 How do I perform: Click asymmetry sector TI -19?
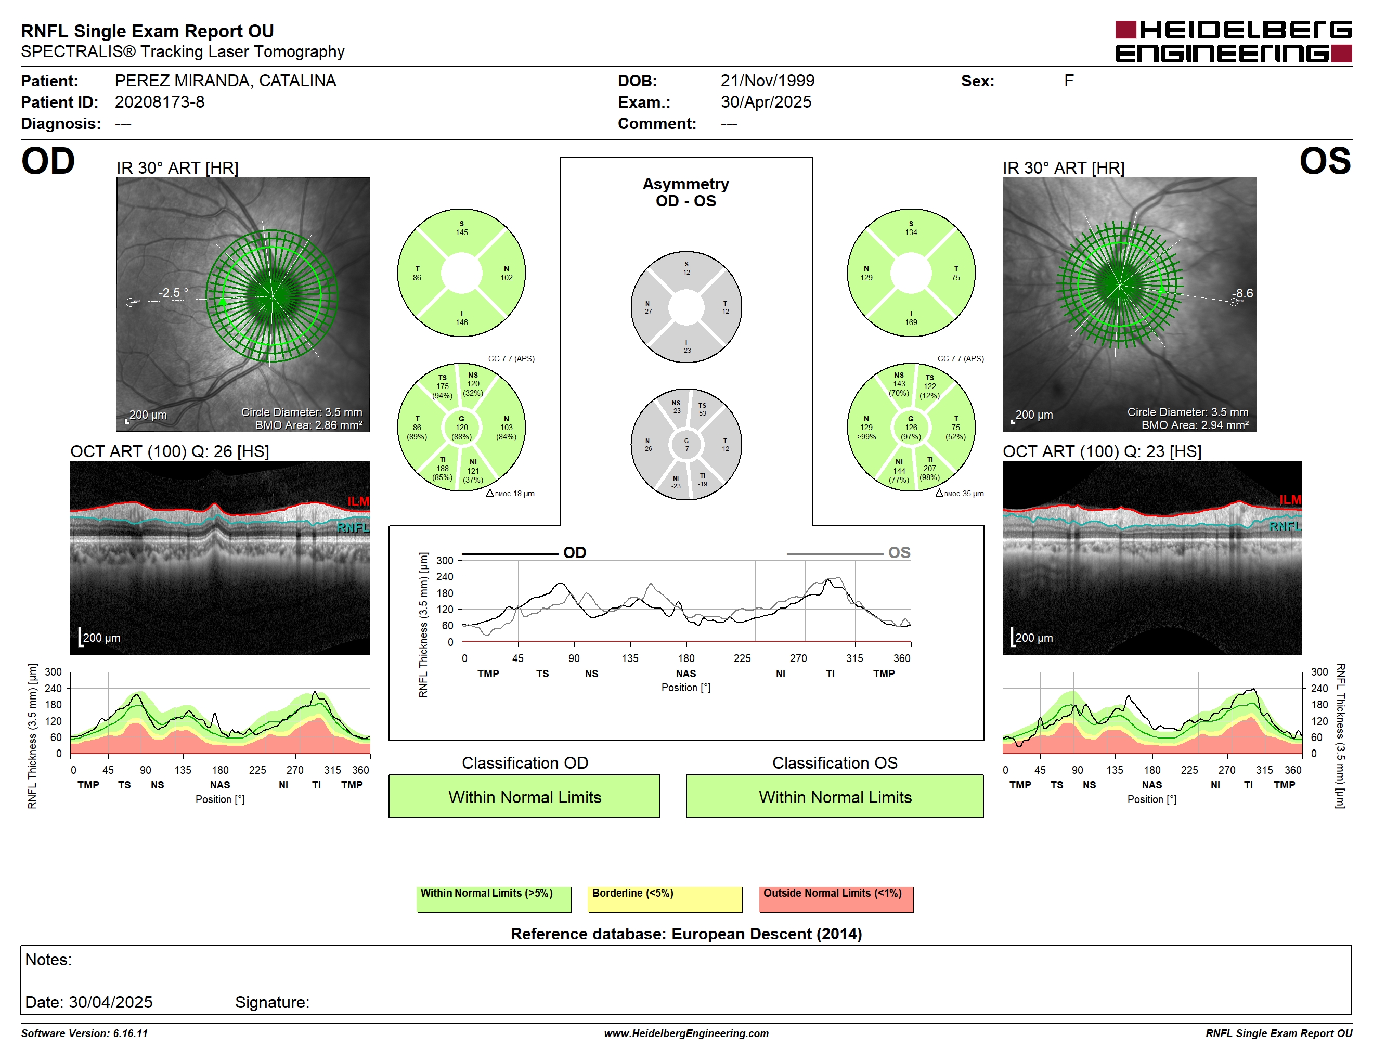[702, 480]
